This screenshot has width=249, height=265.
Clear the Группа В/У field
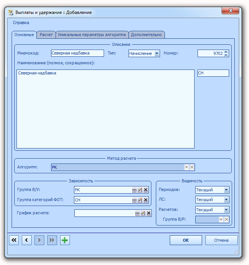tap(146, 190)
